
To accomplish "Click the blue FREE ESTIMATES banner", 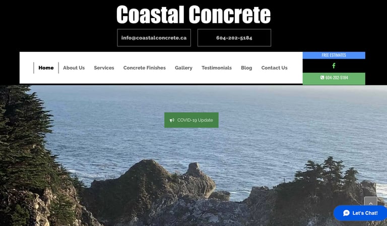I will click(x=334, y=55).
